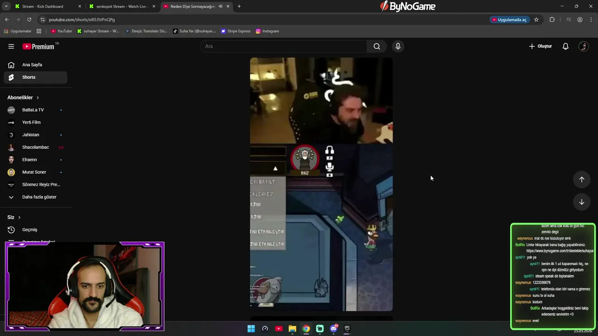Open the tab search dropdown
The image size is (598, 336).
coord(6,7)
